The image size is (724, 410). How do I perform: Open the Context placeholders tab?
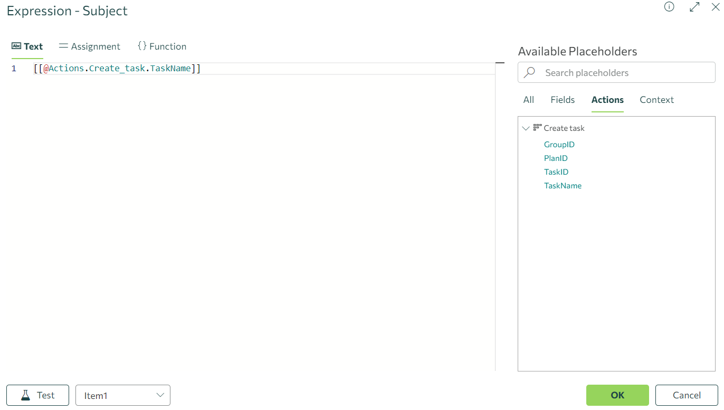pos(656,100)
